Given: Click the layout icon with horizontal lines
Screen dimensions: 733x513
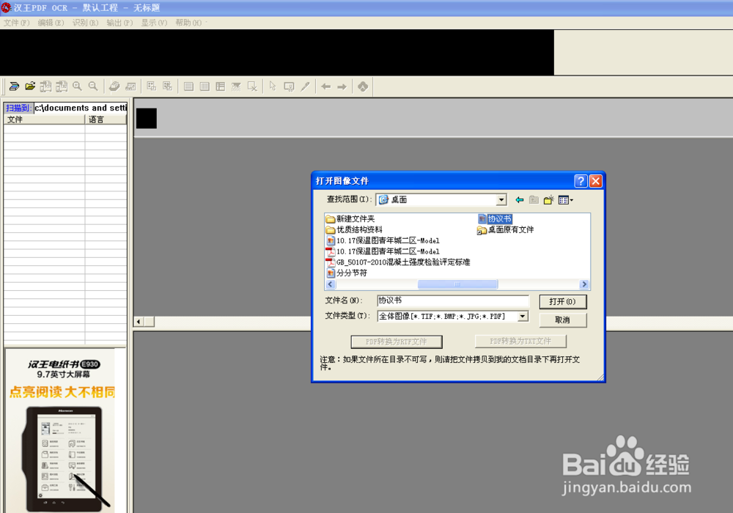Looking at the screenshot, I should pyautogui.click(x=188, y=86).
